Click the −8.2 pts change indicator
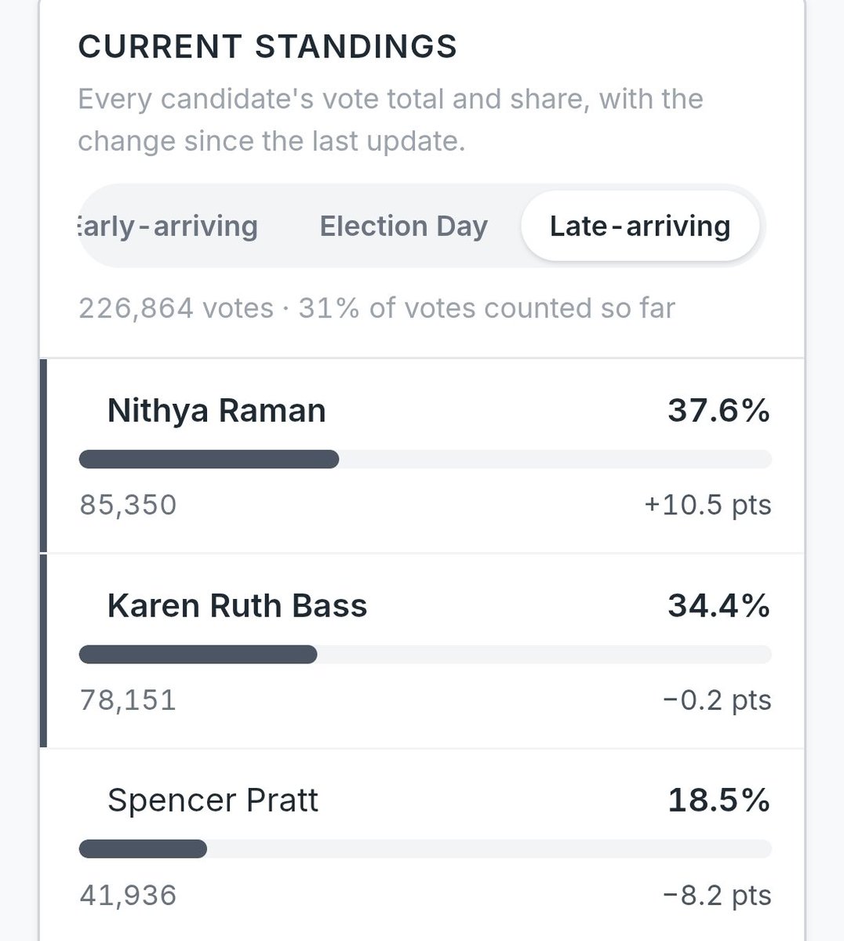The image size is (844, 941). [717, 895]
